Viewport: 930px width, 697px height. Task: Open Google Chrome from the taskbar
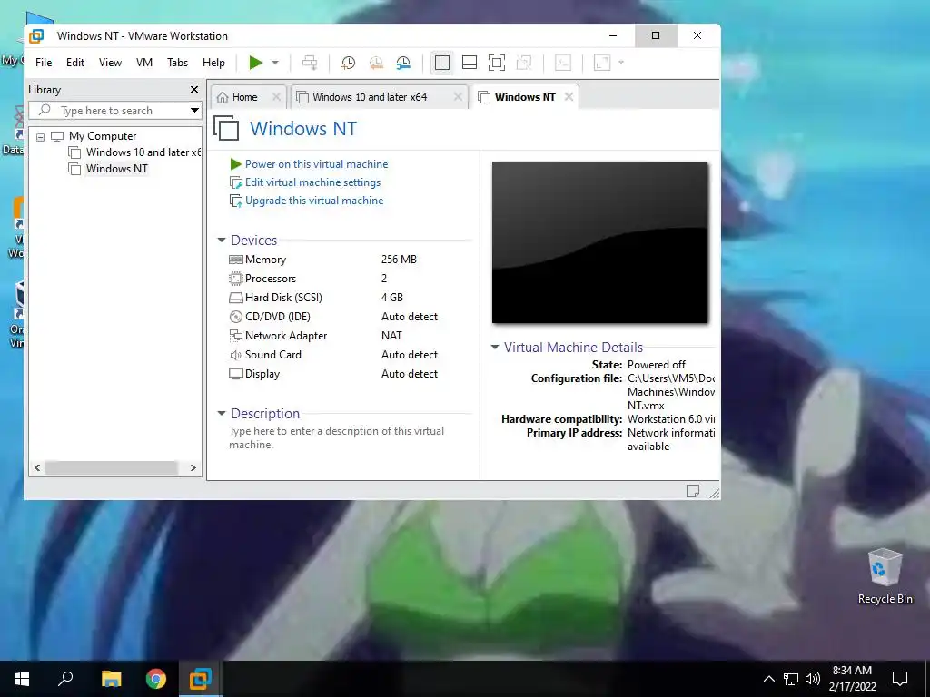click(156, 679)
